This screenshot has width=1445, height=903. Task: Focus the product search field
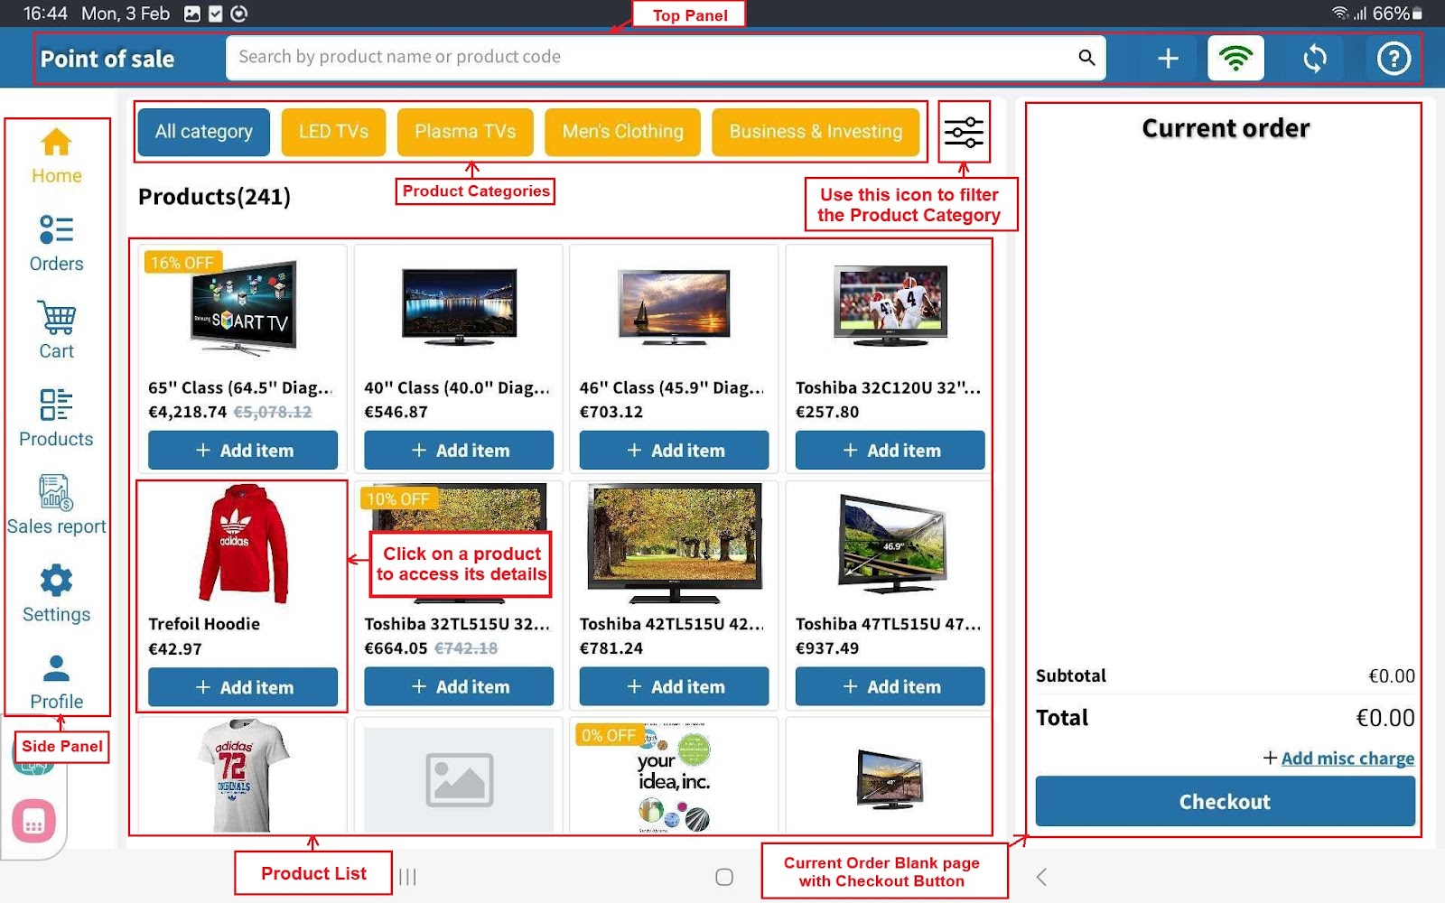click(650, 58)
